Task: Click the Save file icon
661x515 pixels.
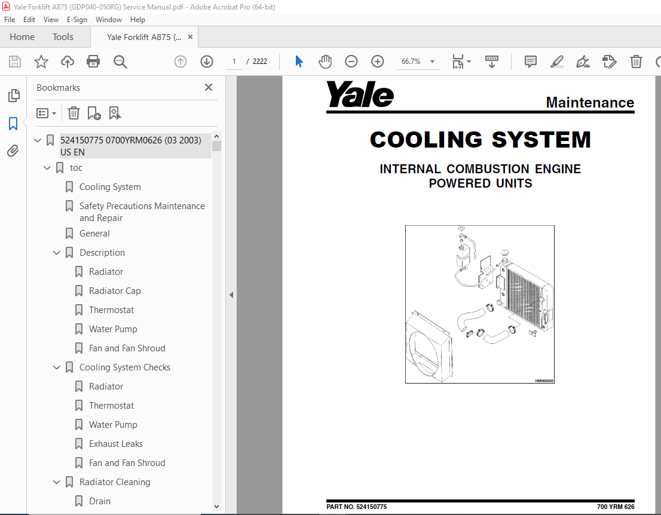Action: (x=15, y=62)
